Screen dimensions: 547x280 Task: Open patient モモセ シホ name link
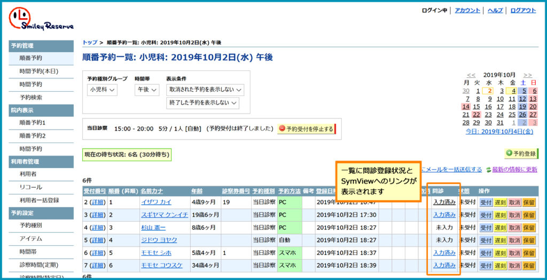point(157,253)
